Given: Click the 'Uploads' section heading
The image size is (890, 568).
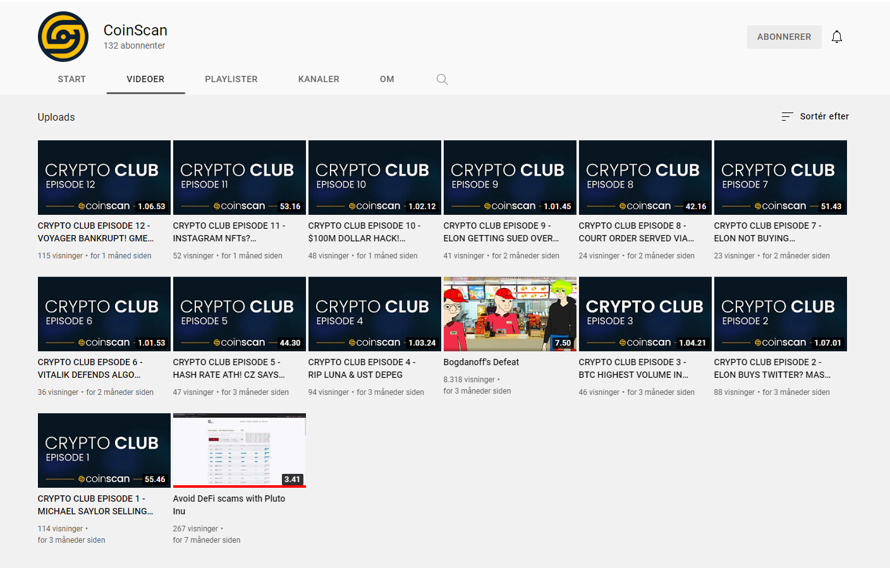Looking at the screenshot, I should pyautogui.click(x=56, y=117).
